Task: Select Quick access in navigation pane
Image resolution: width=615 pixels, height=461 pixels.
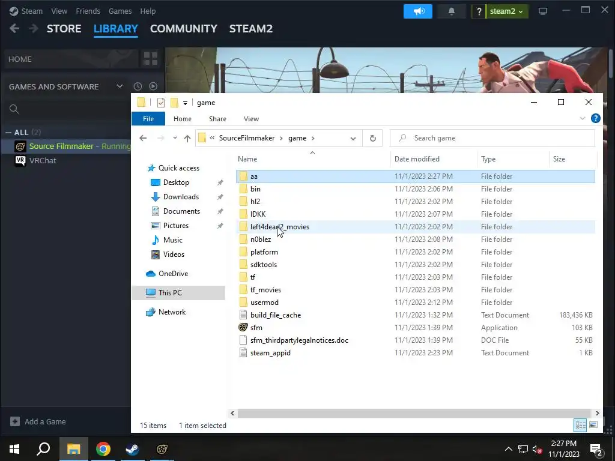Action: click(x=178, y=168)
